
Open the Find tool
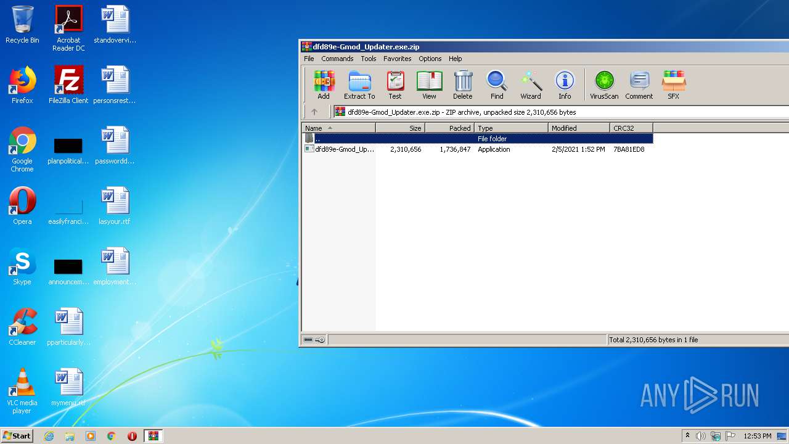tap(497, 85)
